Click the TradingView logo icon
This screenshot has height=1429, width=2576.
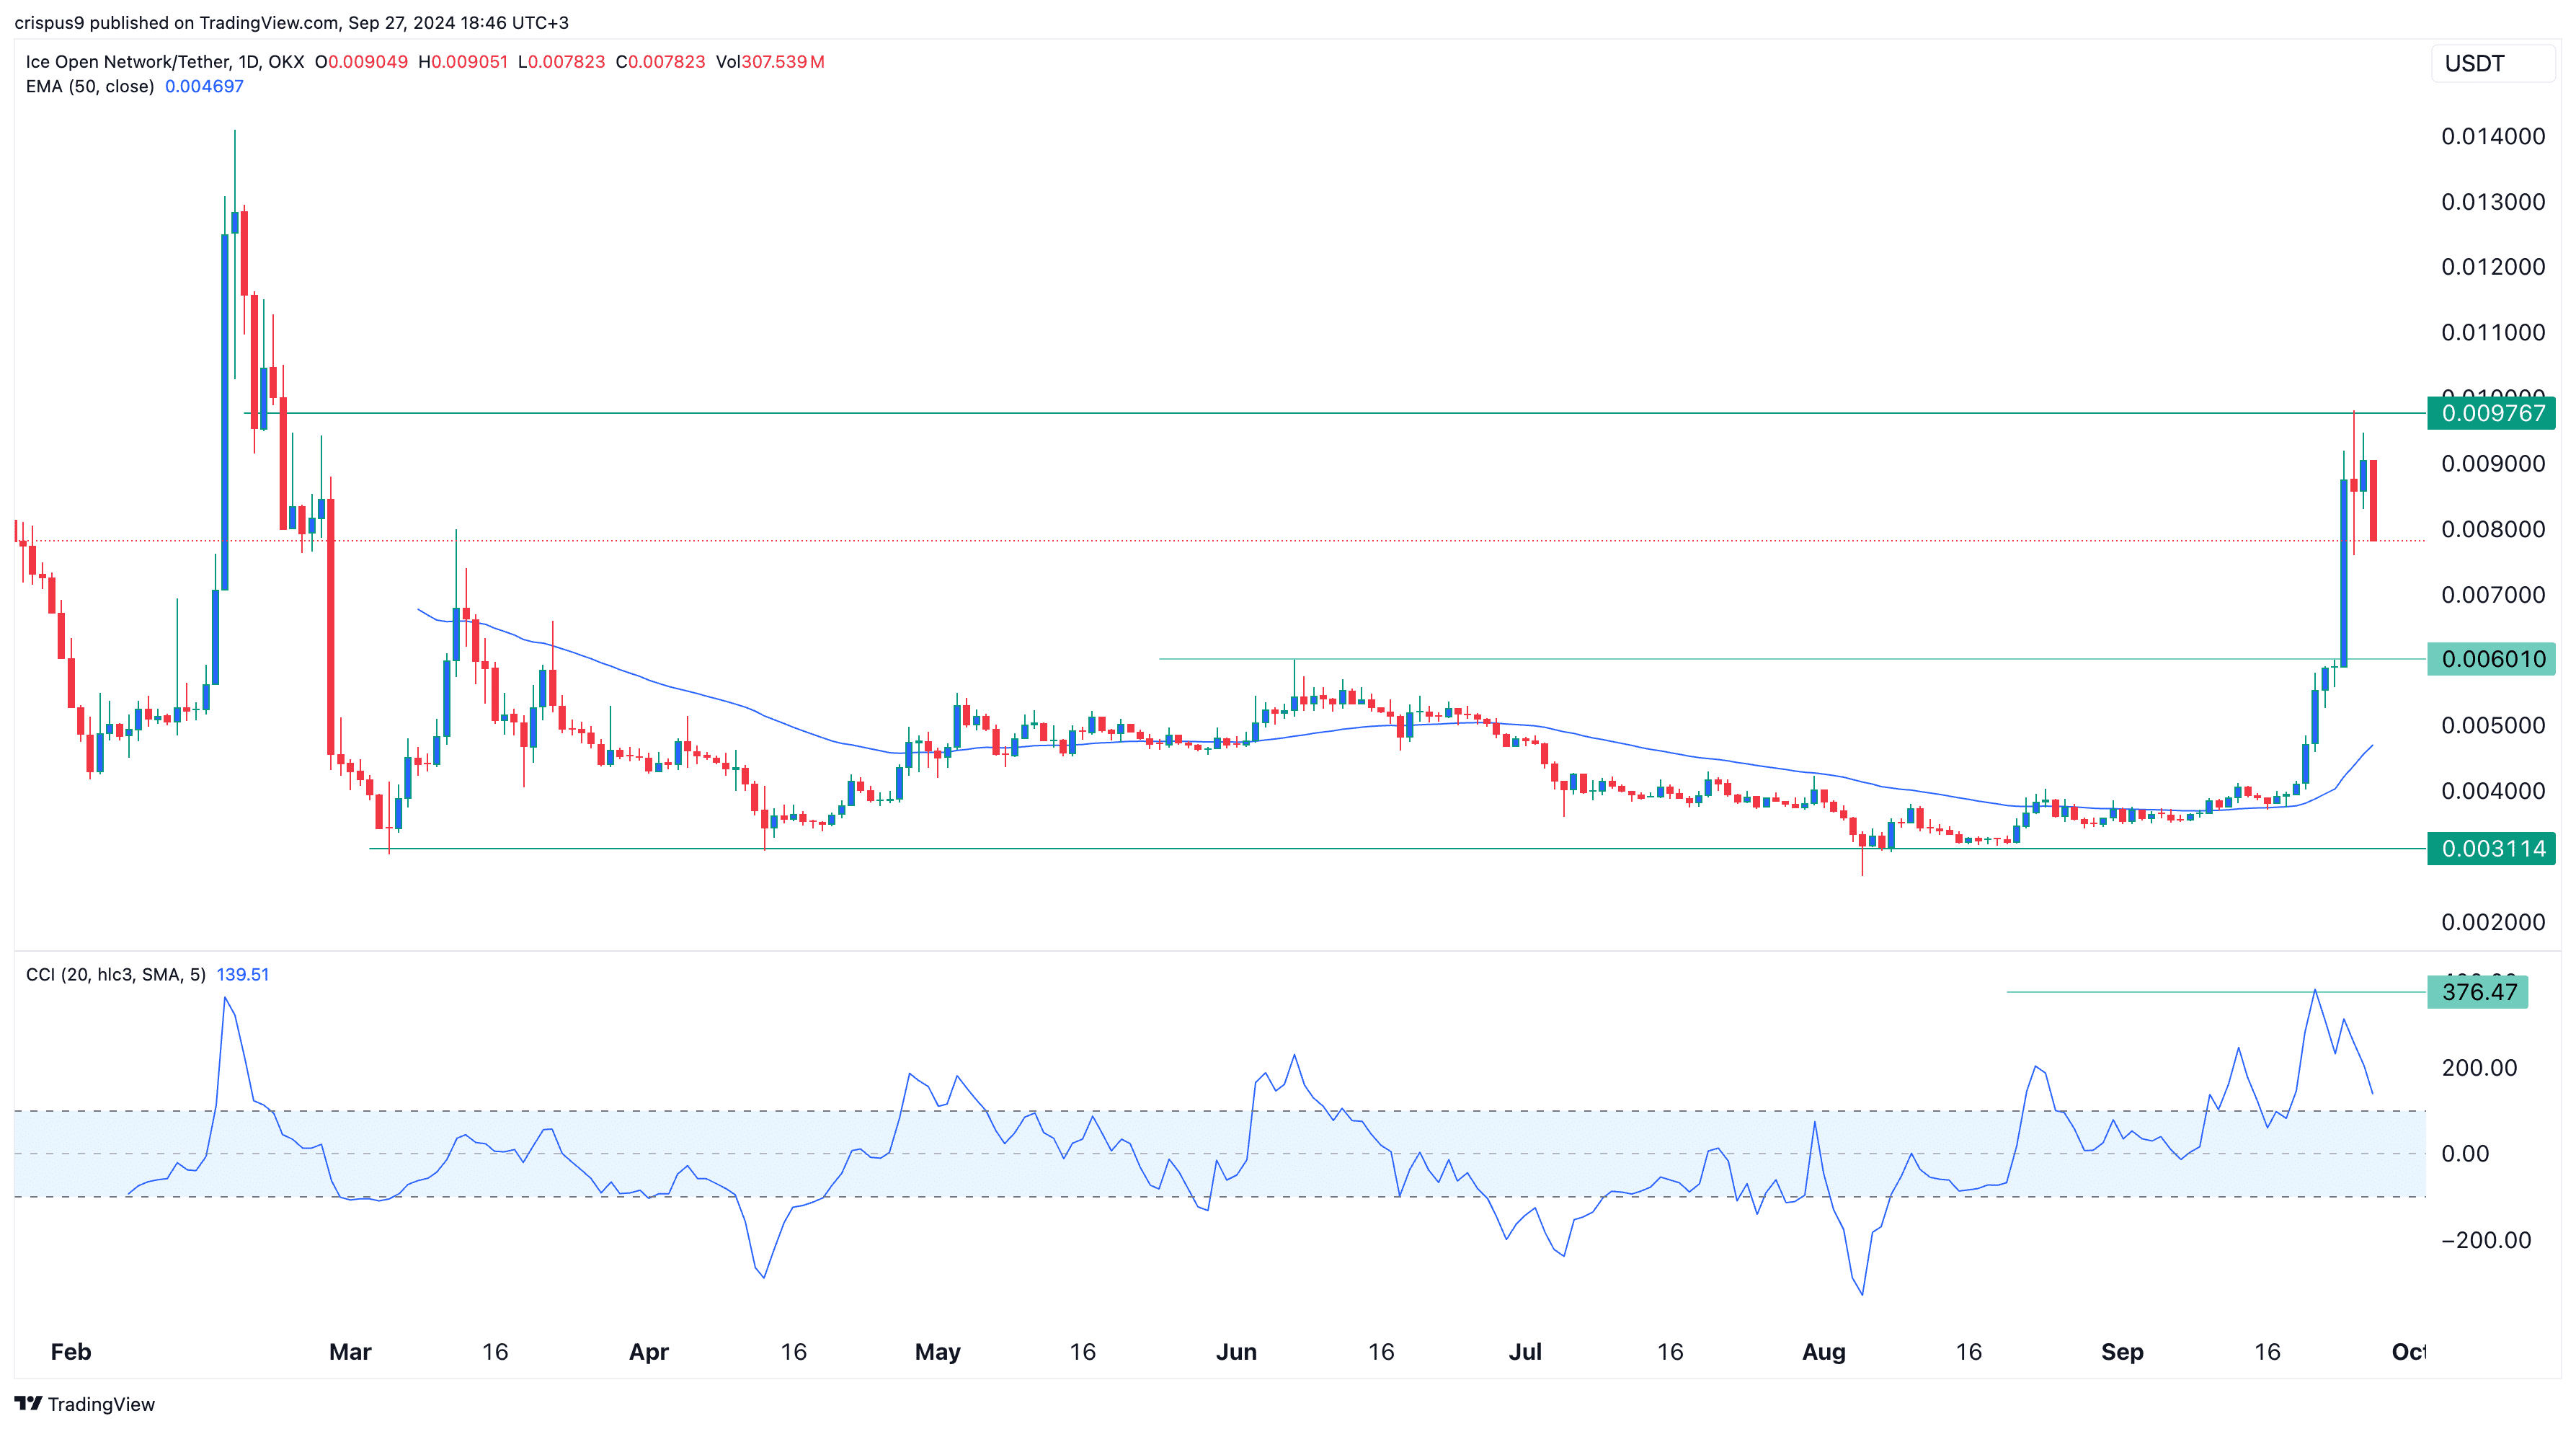(x=28, y=1403)
